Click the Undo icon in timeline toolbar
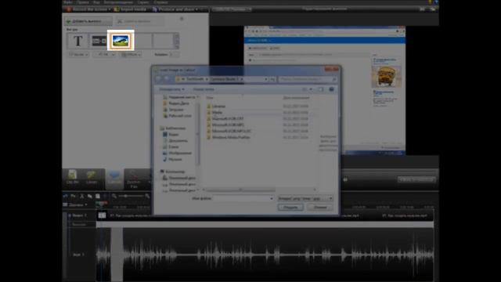This screenshot has height=282, width=501. click(66, 196)
